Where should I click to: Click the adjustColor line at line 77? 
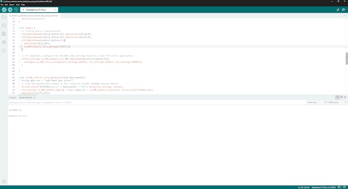(37, 43)
